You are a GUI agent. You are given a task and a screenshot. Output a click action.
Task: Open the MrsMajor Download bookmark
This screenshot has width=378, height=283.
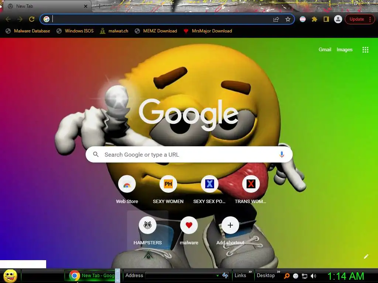[x=208, y=31]
